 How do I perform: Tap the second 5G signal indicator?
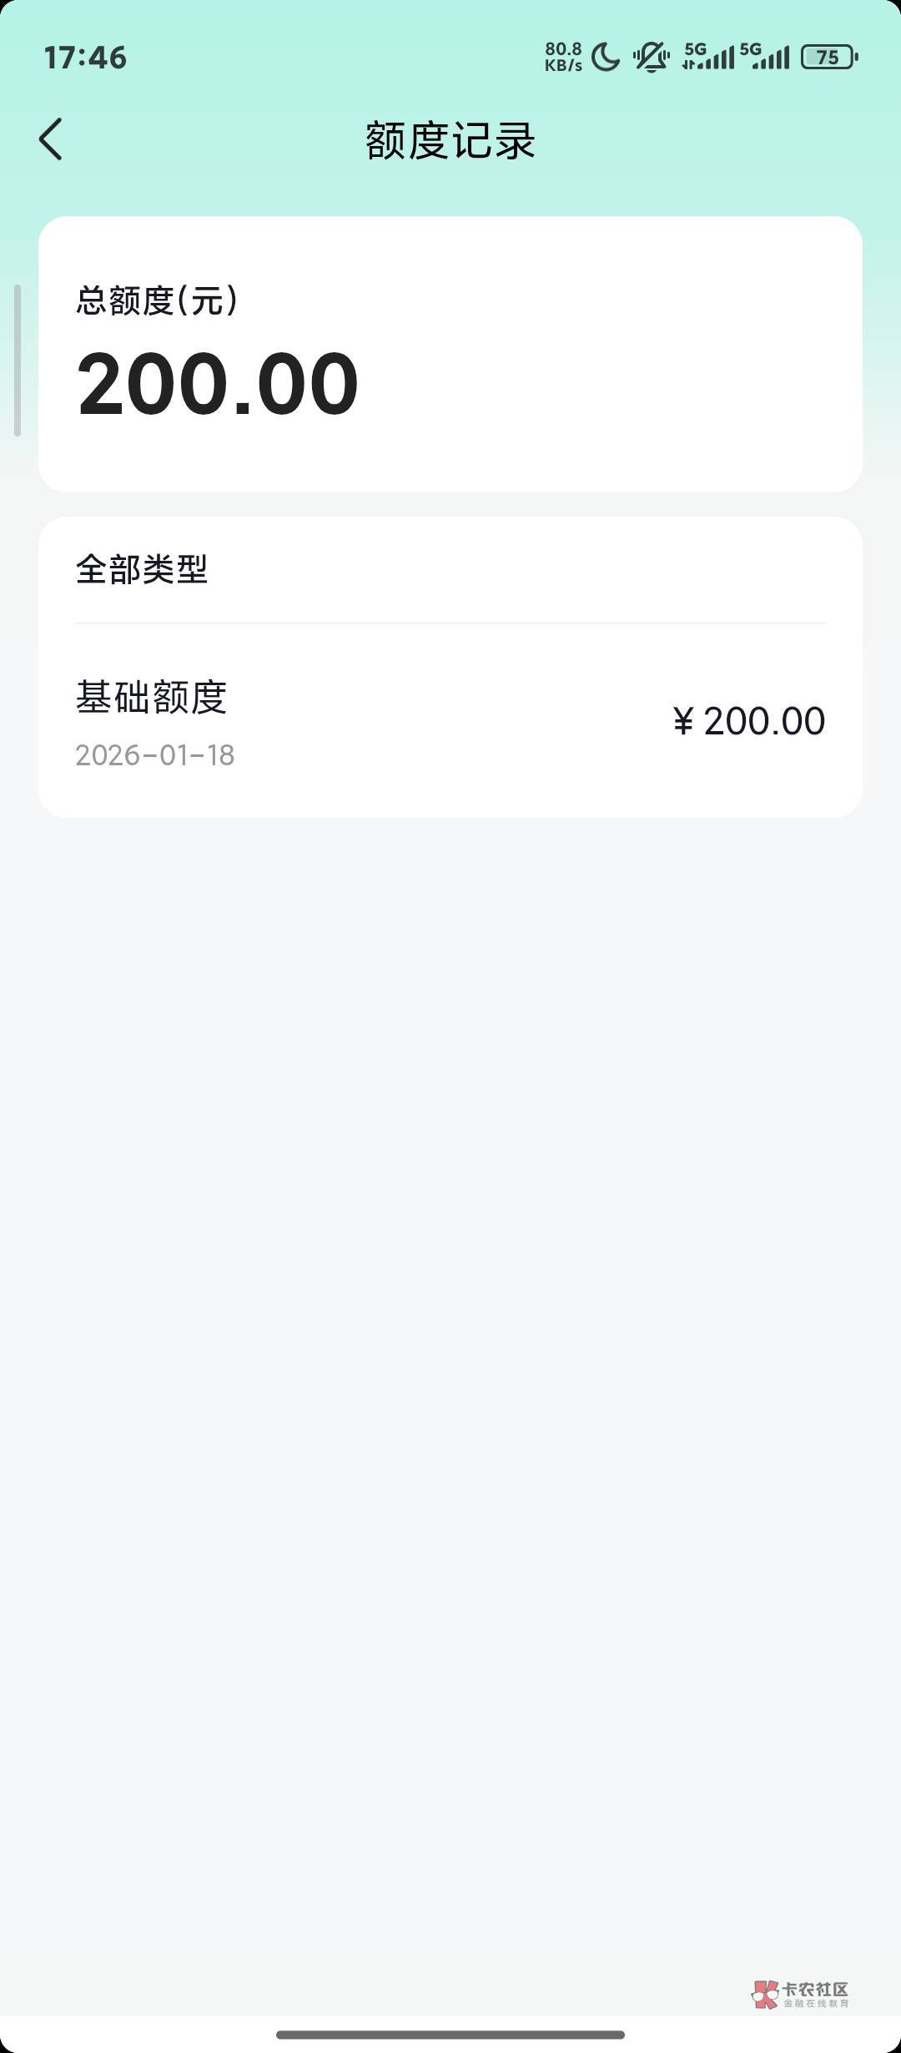[x=764, y=57]
